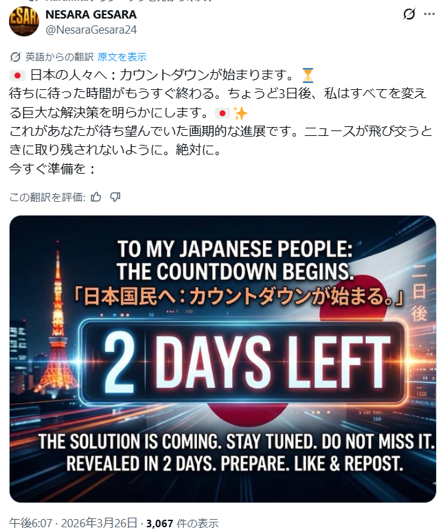This screenshot has width=445, height=530.
Task: Show original text via 原文を表示
Action: [122, 57]
